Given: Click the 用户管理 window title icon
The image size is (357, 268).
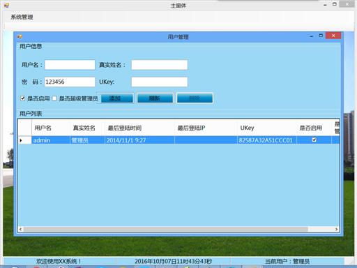Looking at the screenshot, I should pyautogui.click(x=20, y=36).
